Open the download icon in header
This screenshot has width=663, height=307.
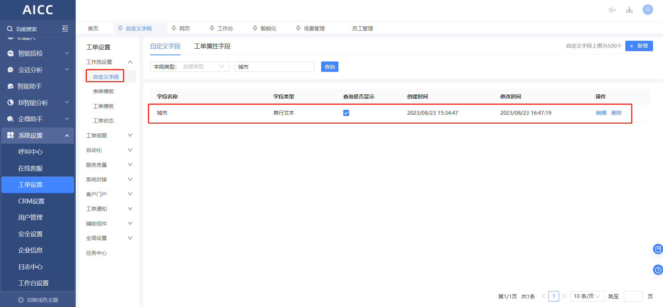click(x=629, y=10)
